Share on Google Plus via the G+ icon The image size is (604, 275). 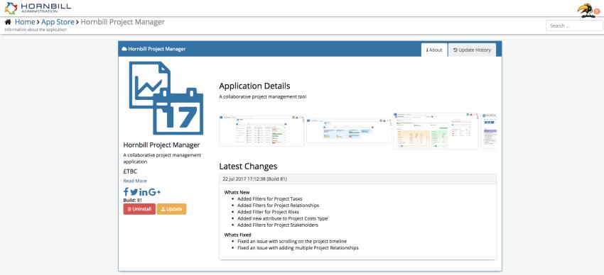154,192
